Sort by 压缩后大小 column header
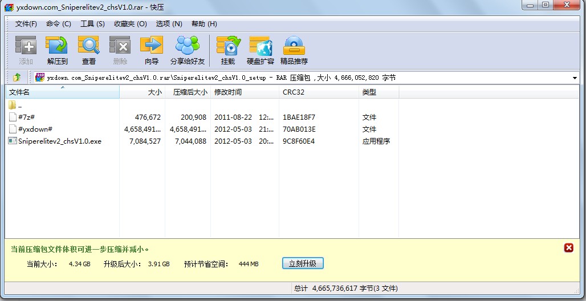This screenshot has width=586, height=301. (188, 92)
